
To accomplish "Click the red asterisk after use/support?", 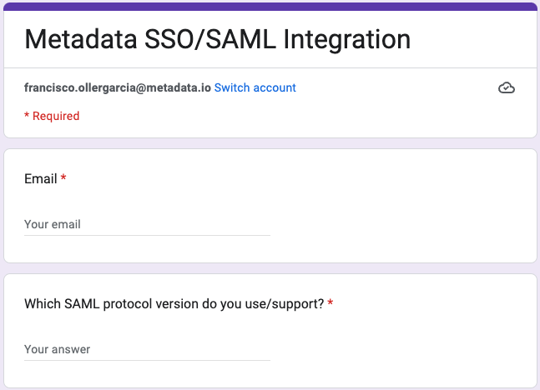I will 331,303.
